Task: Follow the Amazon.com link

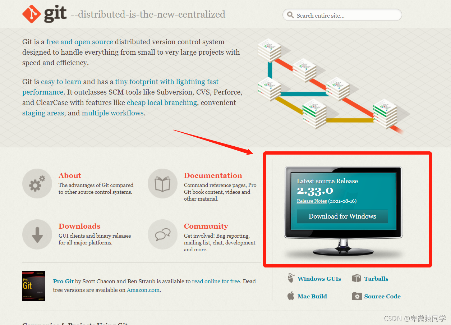Action: pos(143,290)
